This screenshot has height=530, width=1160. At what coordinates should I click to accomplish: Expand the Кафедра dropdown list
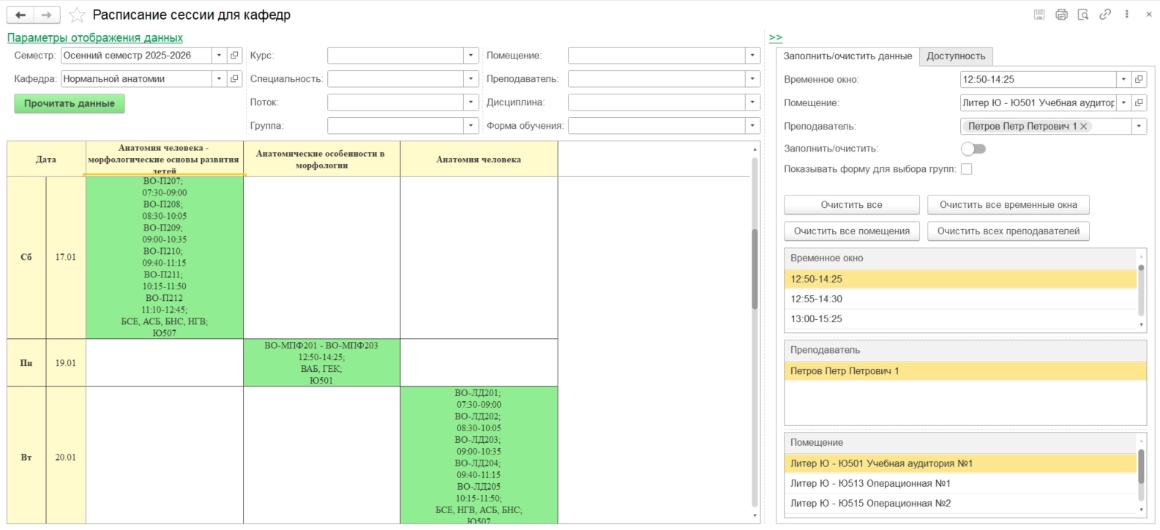click(x=219, y=79)
